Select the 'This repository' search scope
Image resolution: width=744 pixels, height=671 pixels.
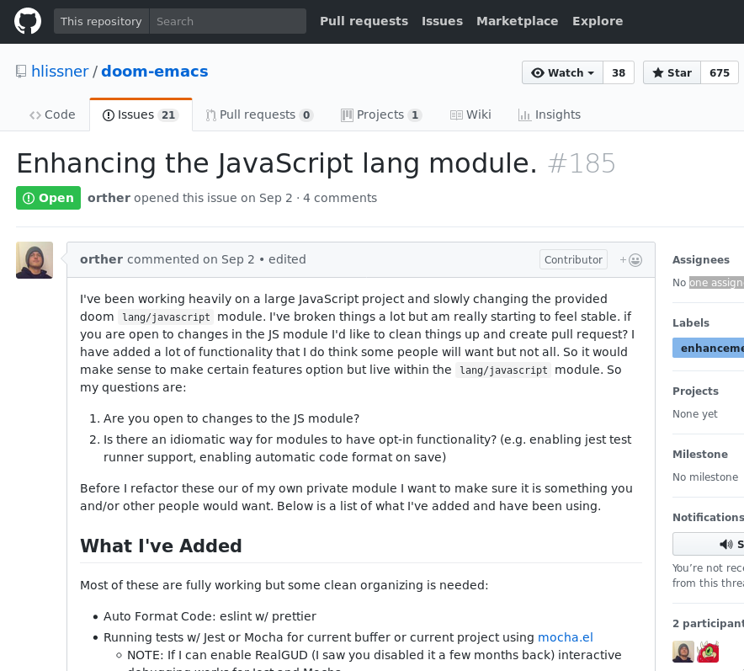[x=101, y=21]
